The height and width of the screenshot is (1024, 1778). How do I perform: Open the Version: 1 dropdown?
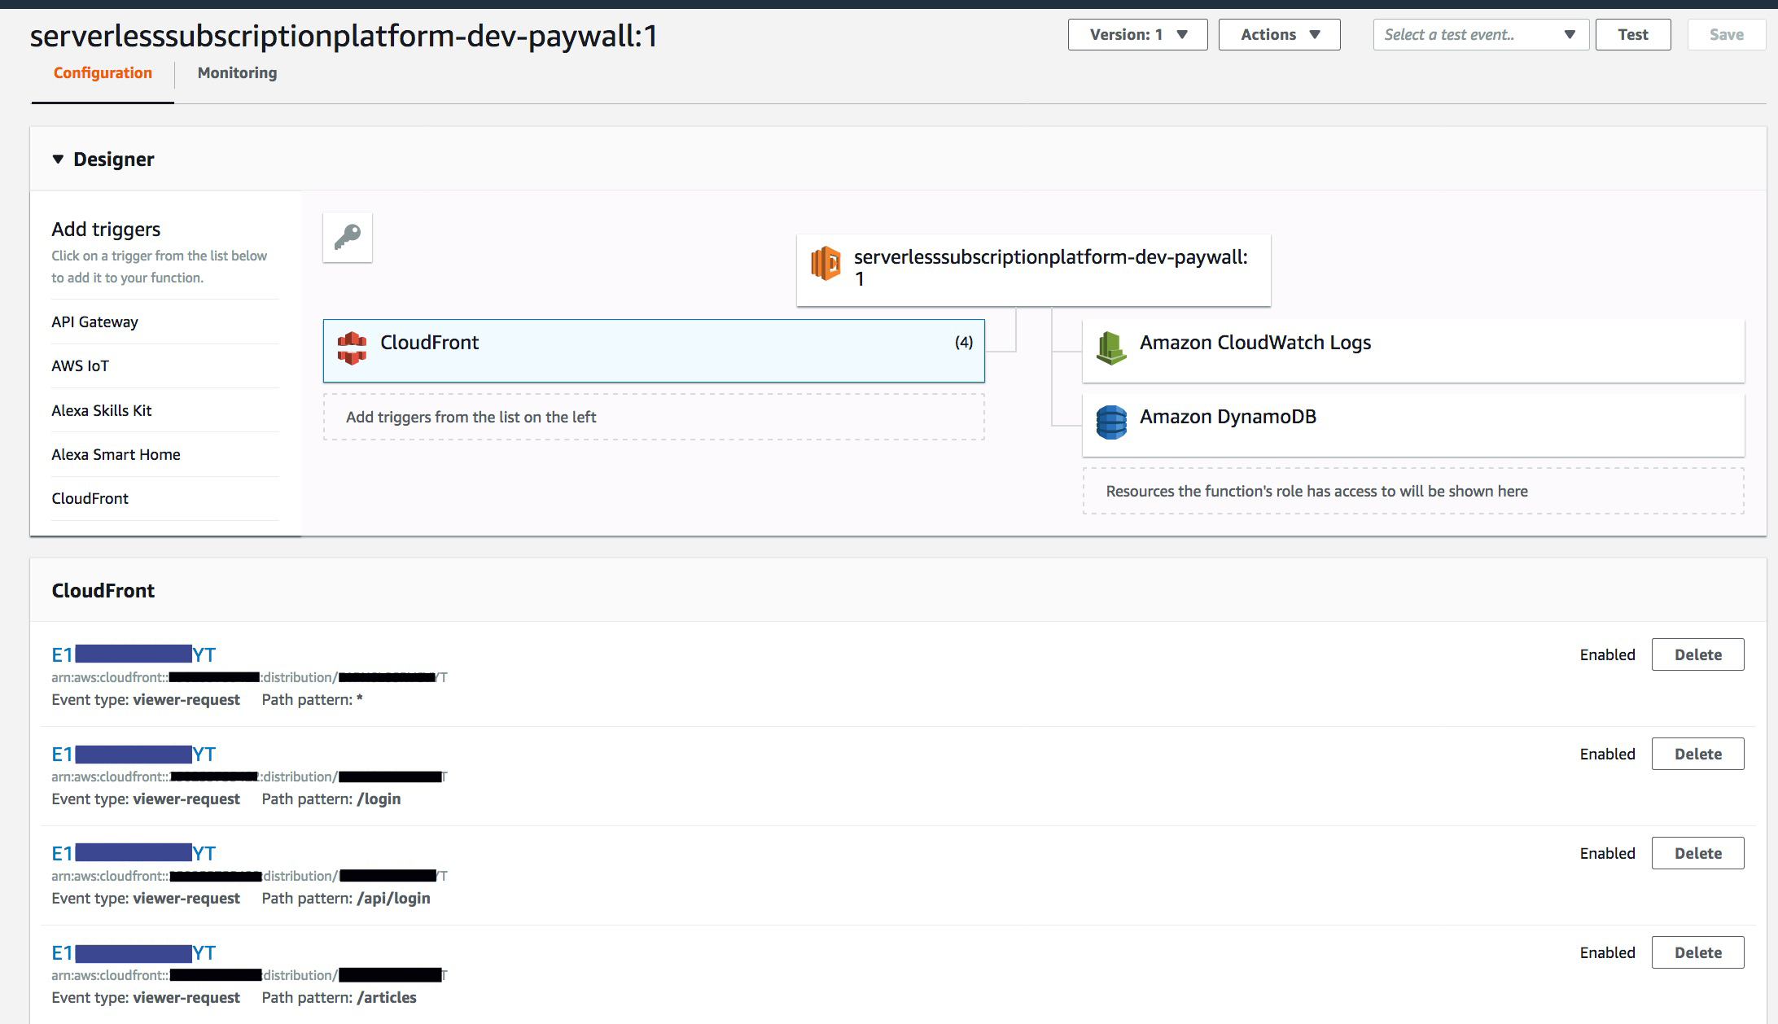[1137, 35]
